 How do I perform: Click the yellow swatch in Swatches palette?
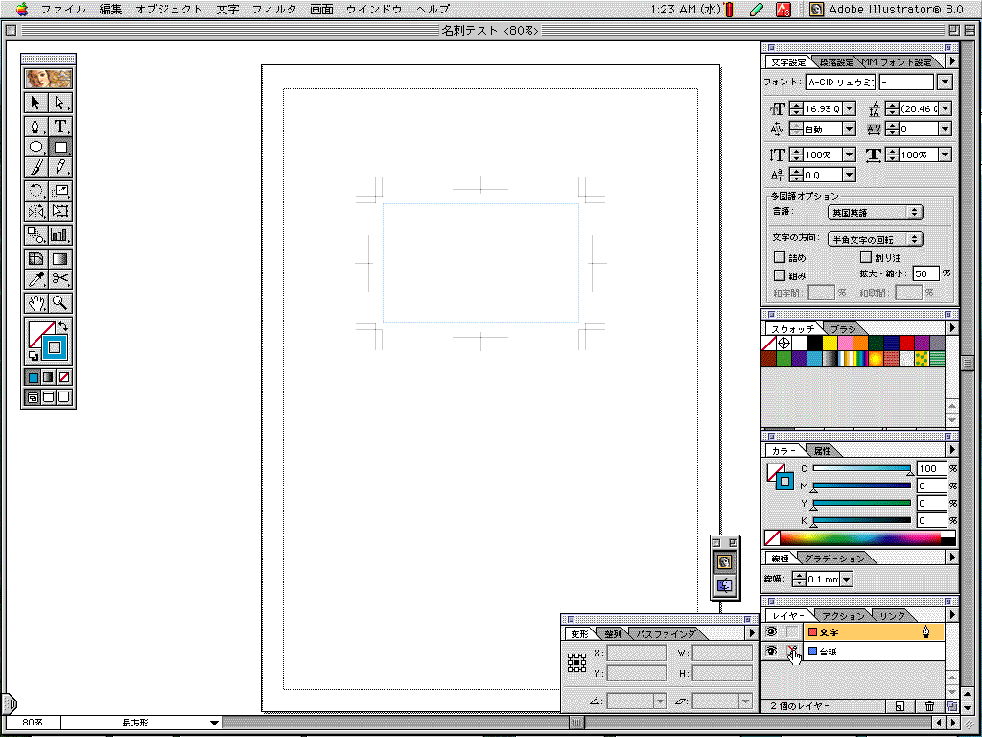pyautogui.click(x=830, y=343)
